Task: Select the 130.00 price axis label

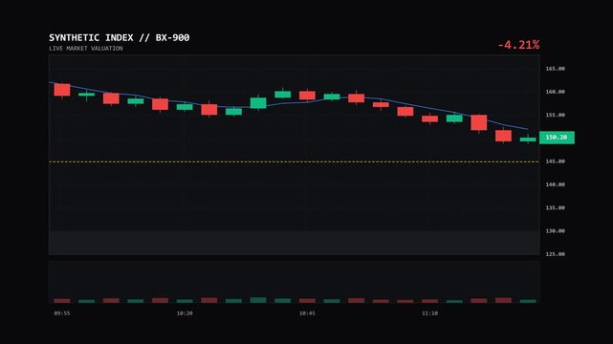Action: 555,231
